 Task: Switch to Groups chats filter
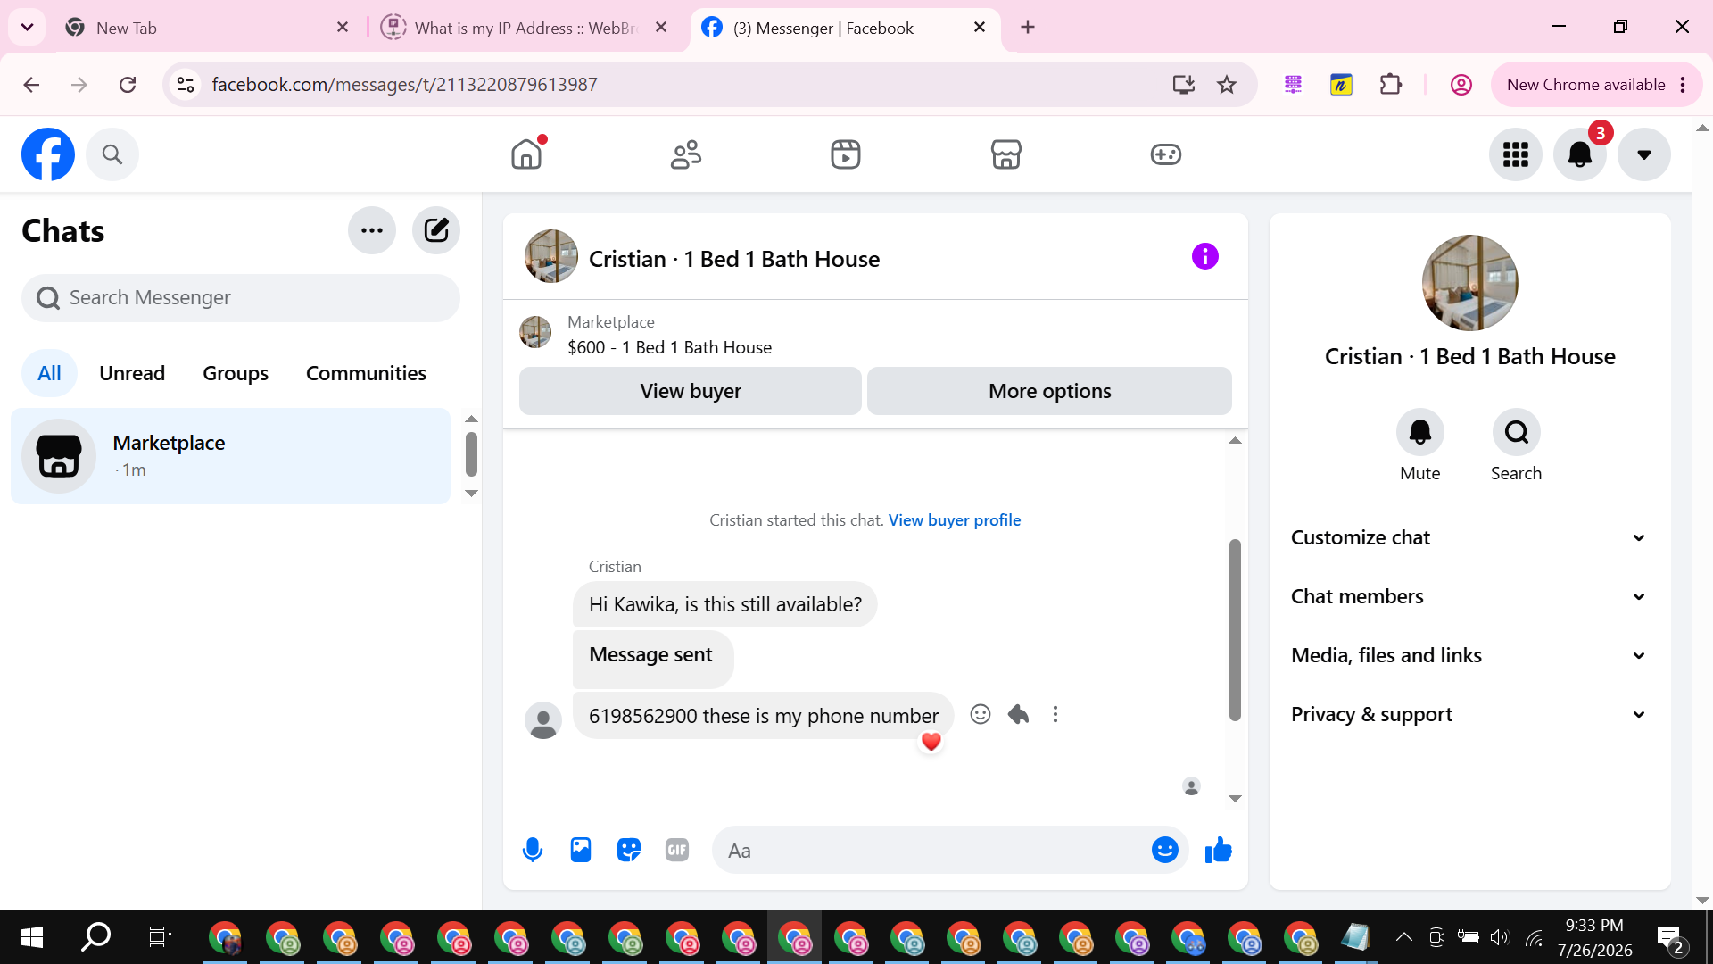pos(236,373)
